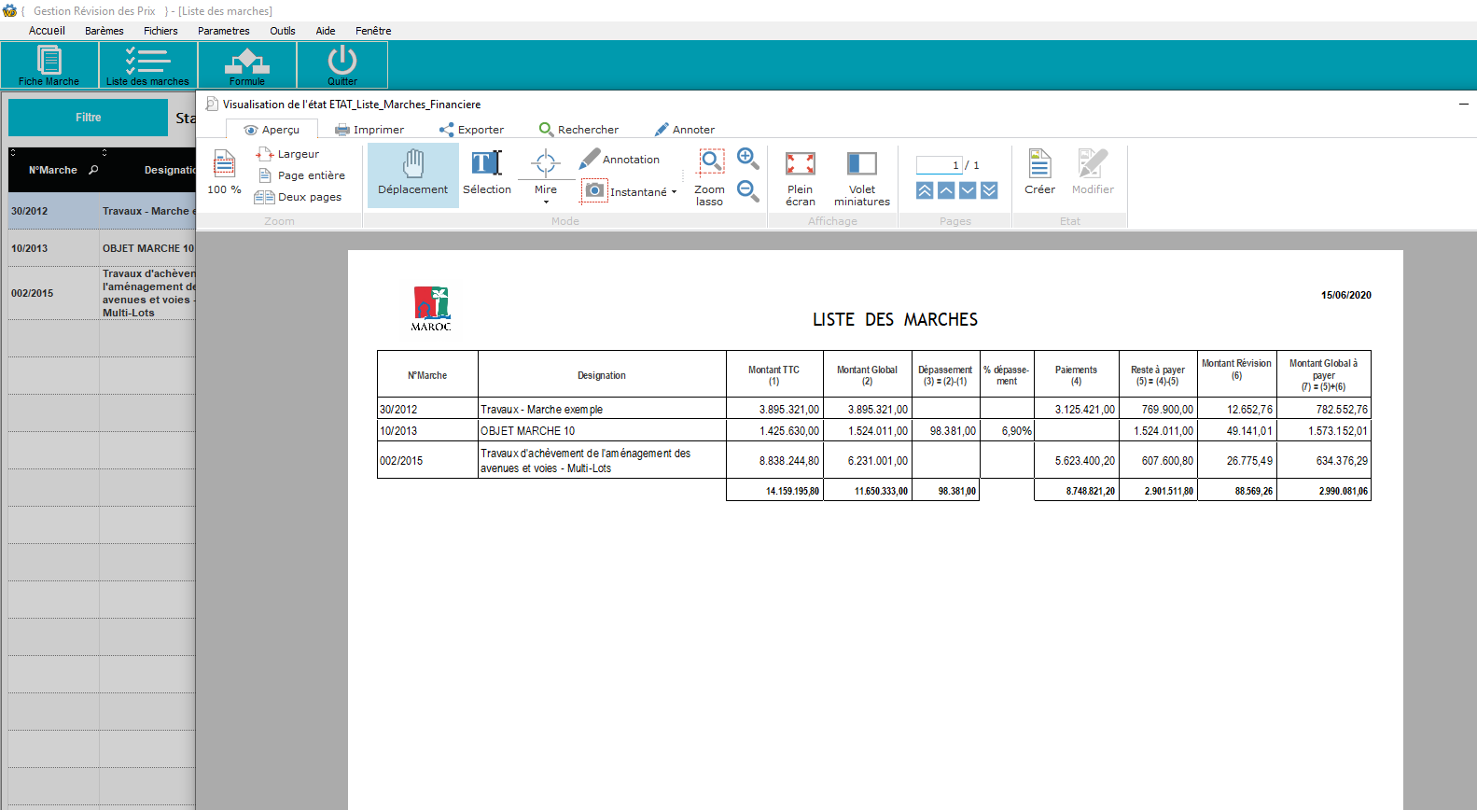Switch to the Exporter tab
The height and width of the screenshot is (810, 1477).
(471, 130)
